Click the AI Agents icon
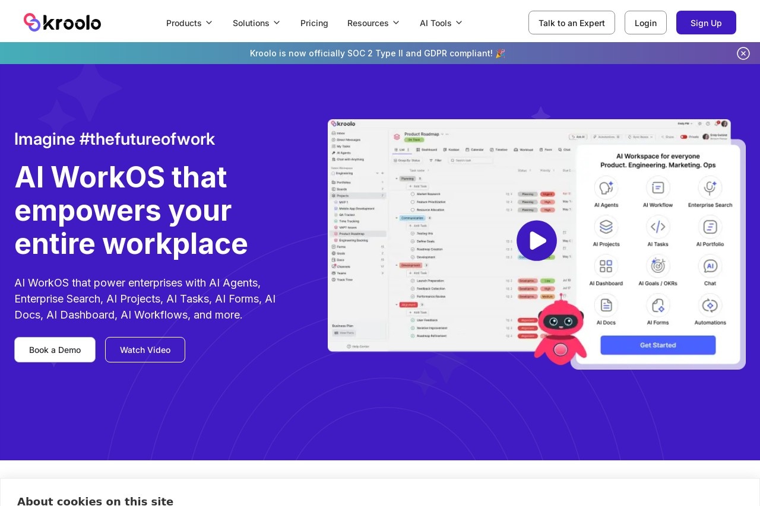760x506 pixels. point(606,188)
